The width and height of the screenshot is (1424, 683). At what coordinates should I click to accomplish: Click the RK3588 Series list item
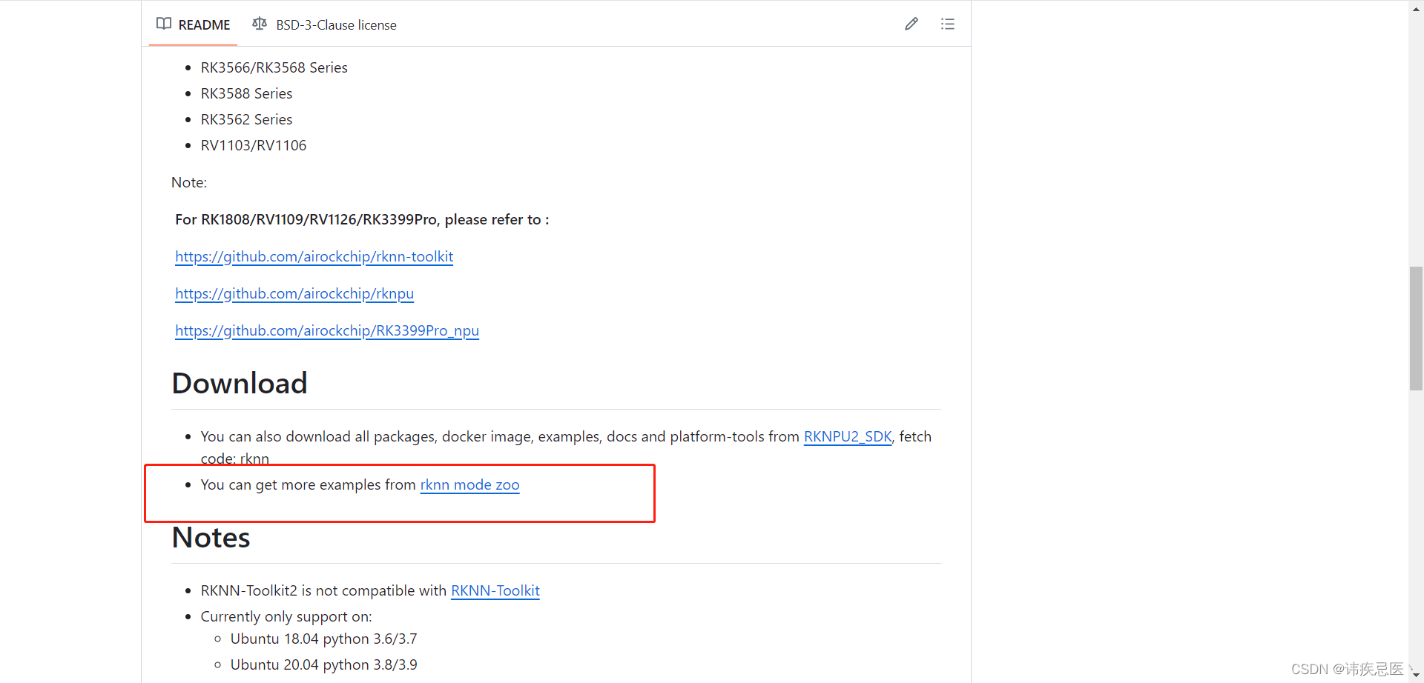tap(246, 93)
